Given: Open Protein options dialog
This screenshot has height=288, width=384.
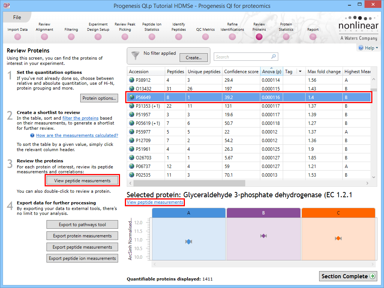Looking at the screenshot, I should 99,98.
